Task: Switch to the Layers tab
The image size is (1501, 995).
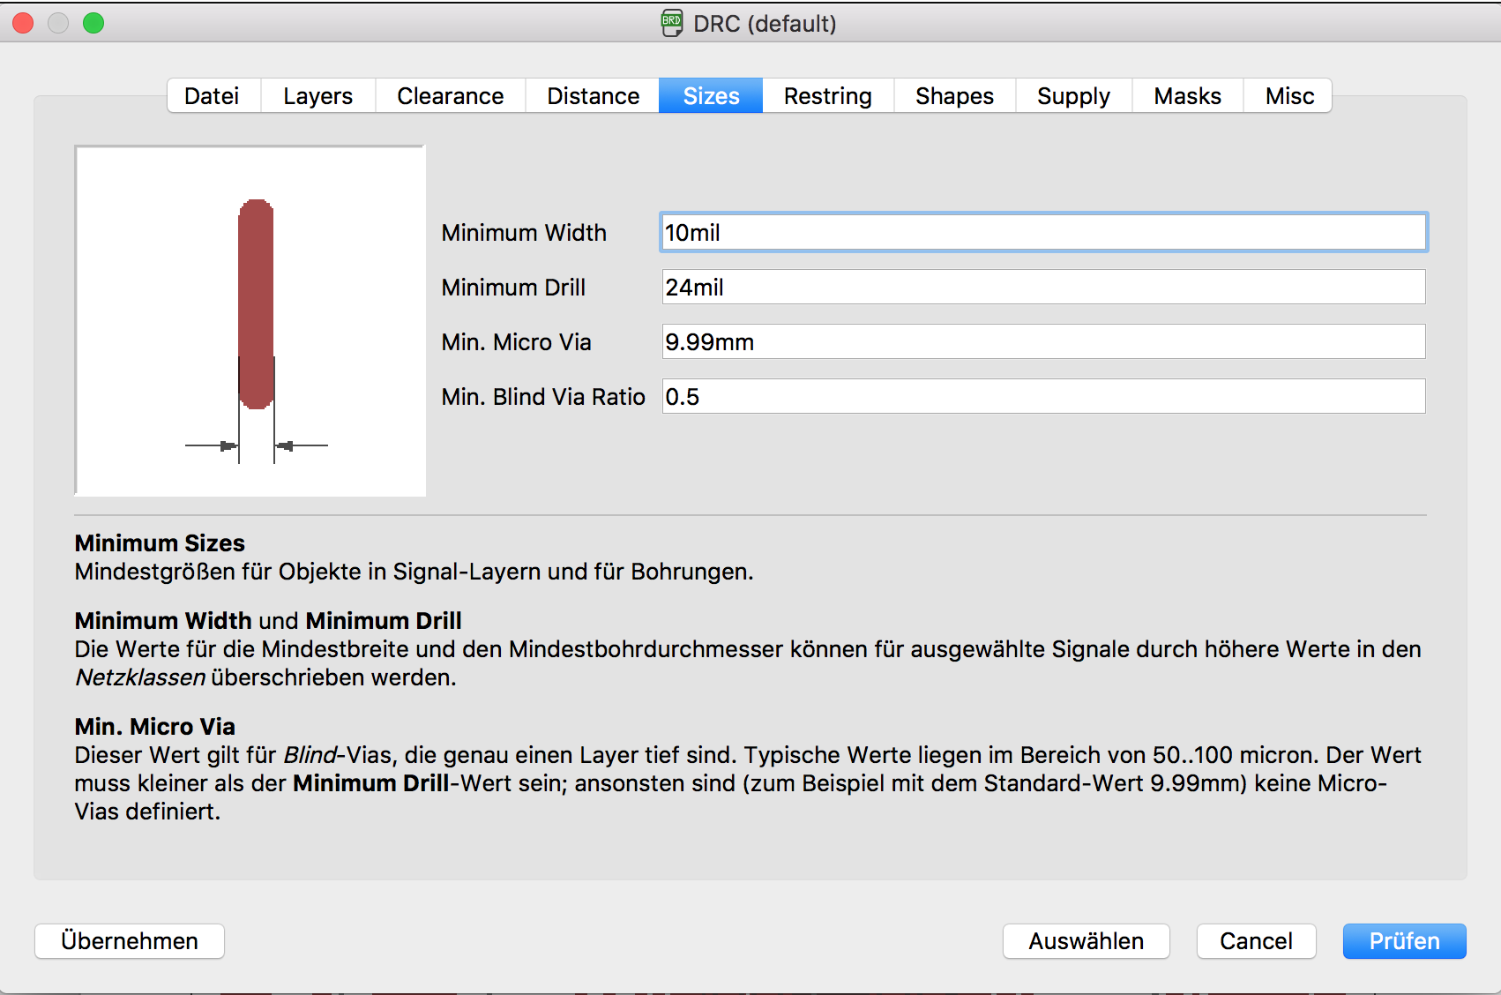Action: (317, 96)
